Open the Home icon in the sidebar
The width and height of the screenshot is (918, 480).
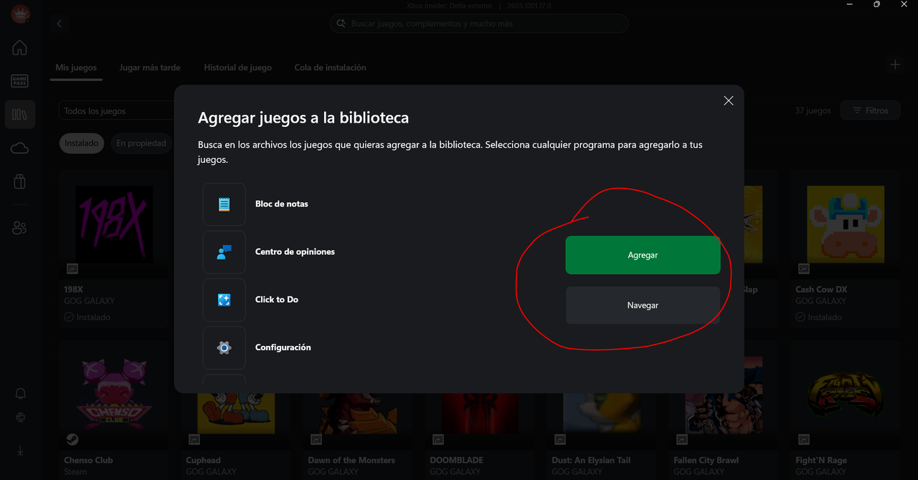pyautogui.click(x=19, y=48)
